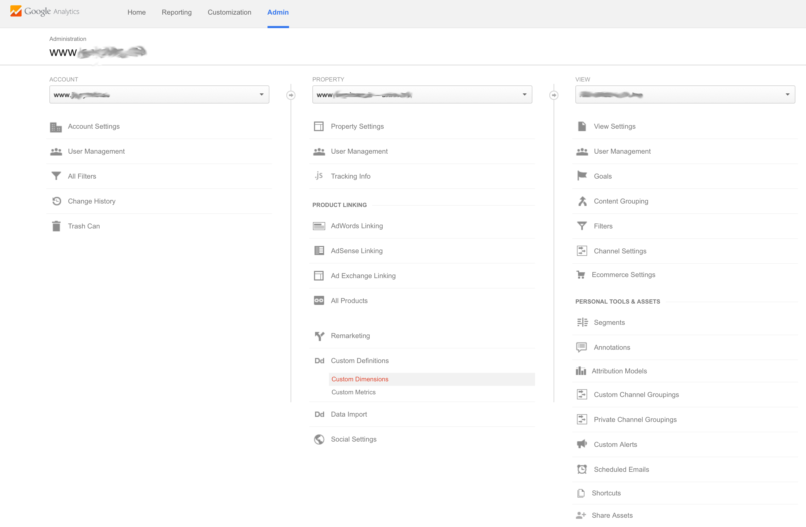The width and height of the screenshot is (806, 527).
Task: Open Custom Dimensions submenu item
Action: click(432, 379)
